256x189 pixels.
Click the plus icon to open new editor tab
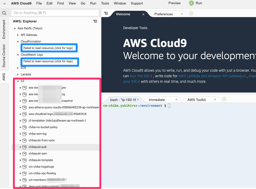(191, 13)
